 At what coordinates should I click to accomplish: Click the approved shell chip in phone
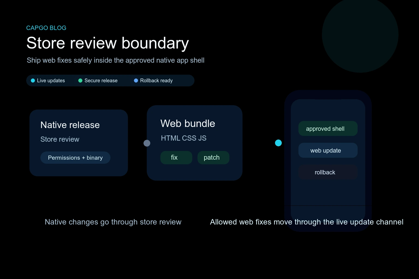(x=328, y=129)
